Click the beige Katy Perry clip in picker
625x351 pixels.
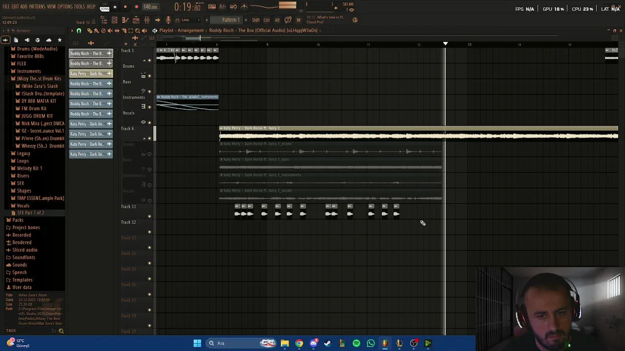91,74
